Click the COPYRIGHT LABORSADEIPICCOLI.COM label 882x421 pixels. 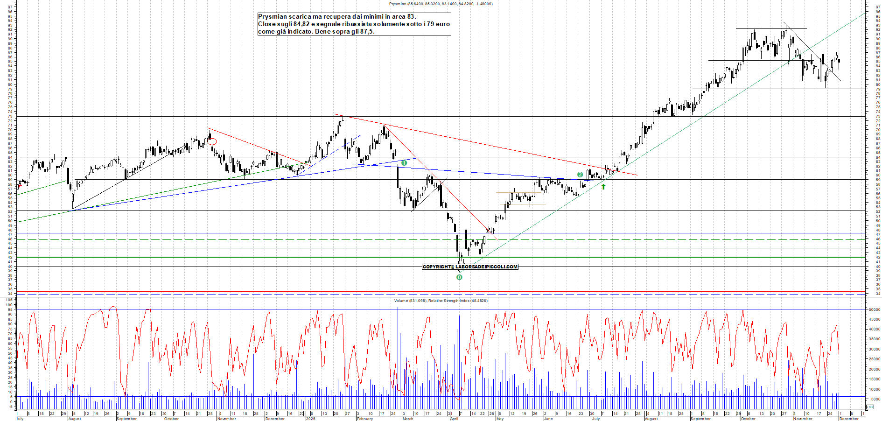point(470,267)
